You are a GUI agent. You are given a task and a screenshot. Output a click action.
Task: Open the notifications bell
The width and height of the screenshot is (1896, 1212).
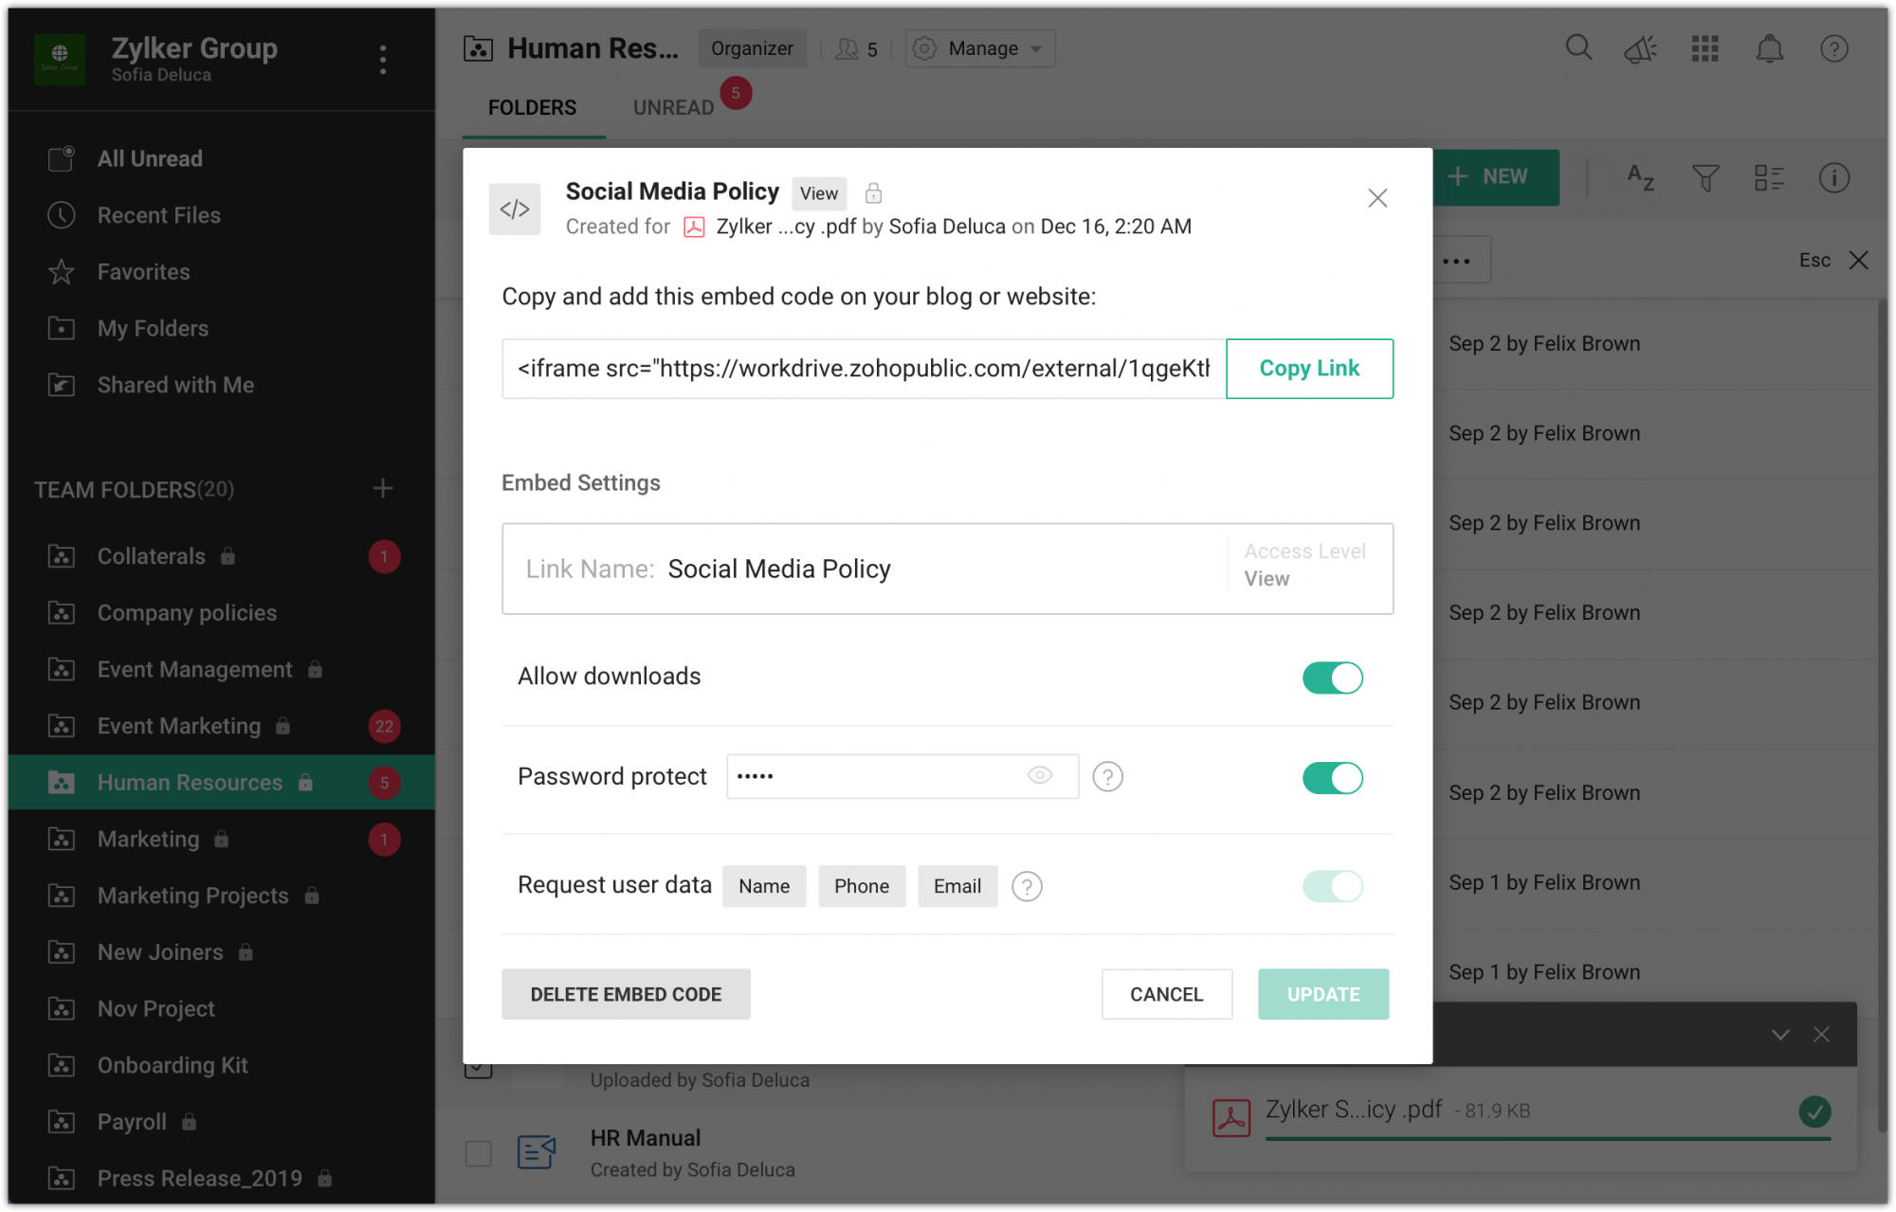click(1771, 47)
